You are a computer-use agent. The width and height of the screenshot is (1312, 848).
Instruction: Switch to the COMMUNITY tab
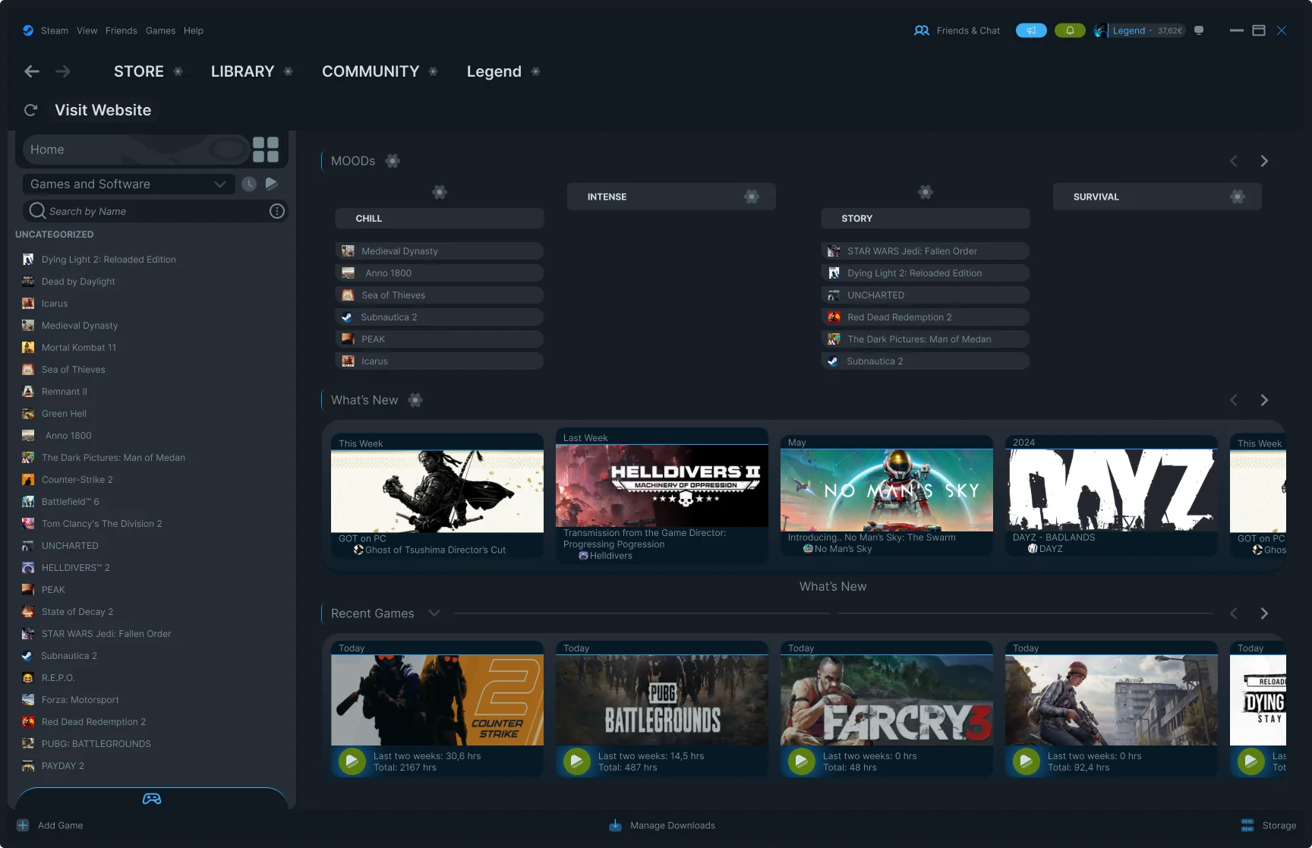point(371,71)
